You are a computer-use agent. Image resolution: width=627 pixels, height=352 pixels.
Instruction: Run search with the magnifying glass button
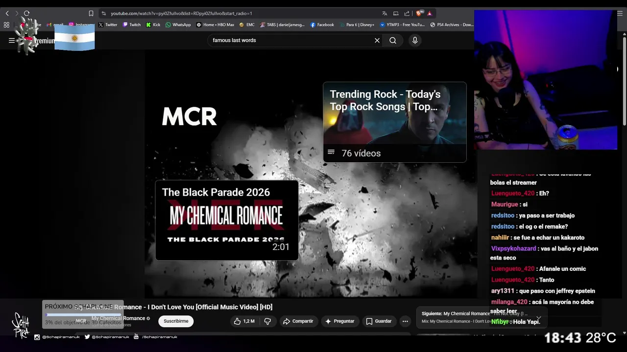(x=393, y=41)
